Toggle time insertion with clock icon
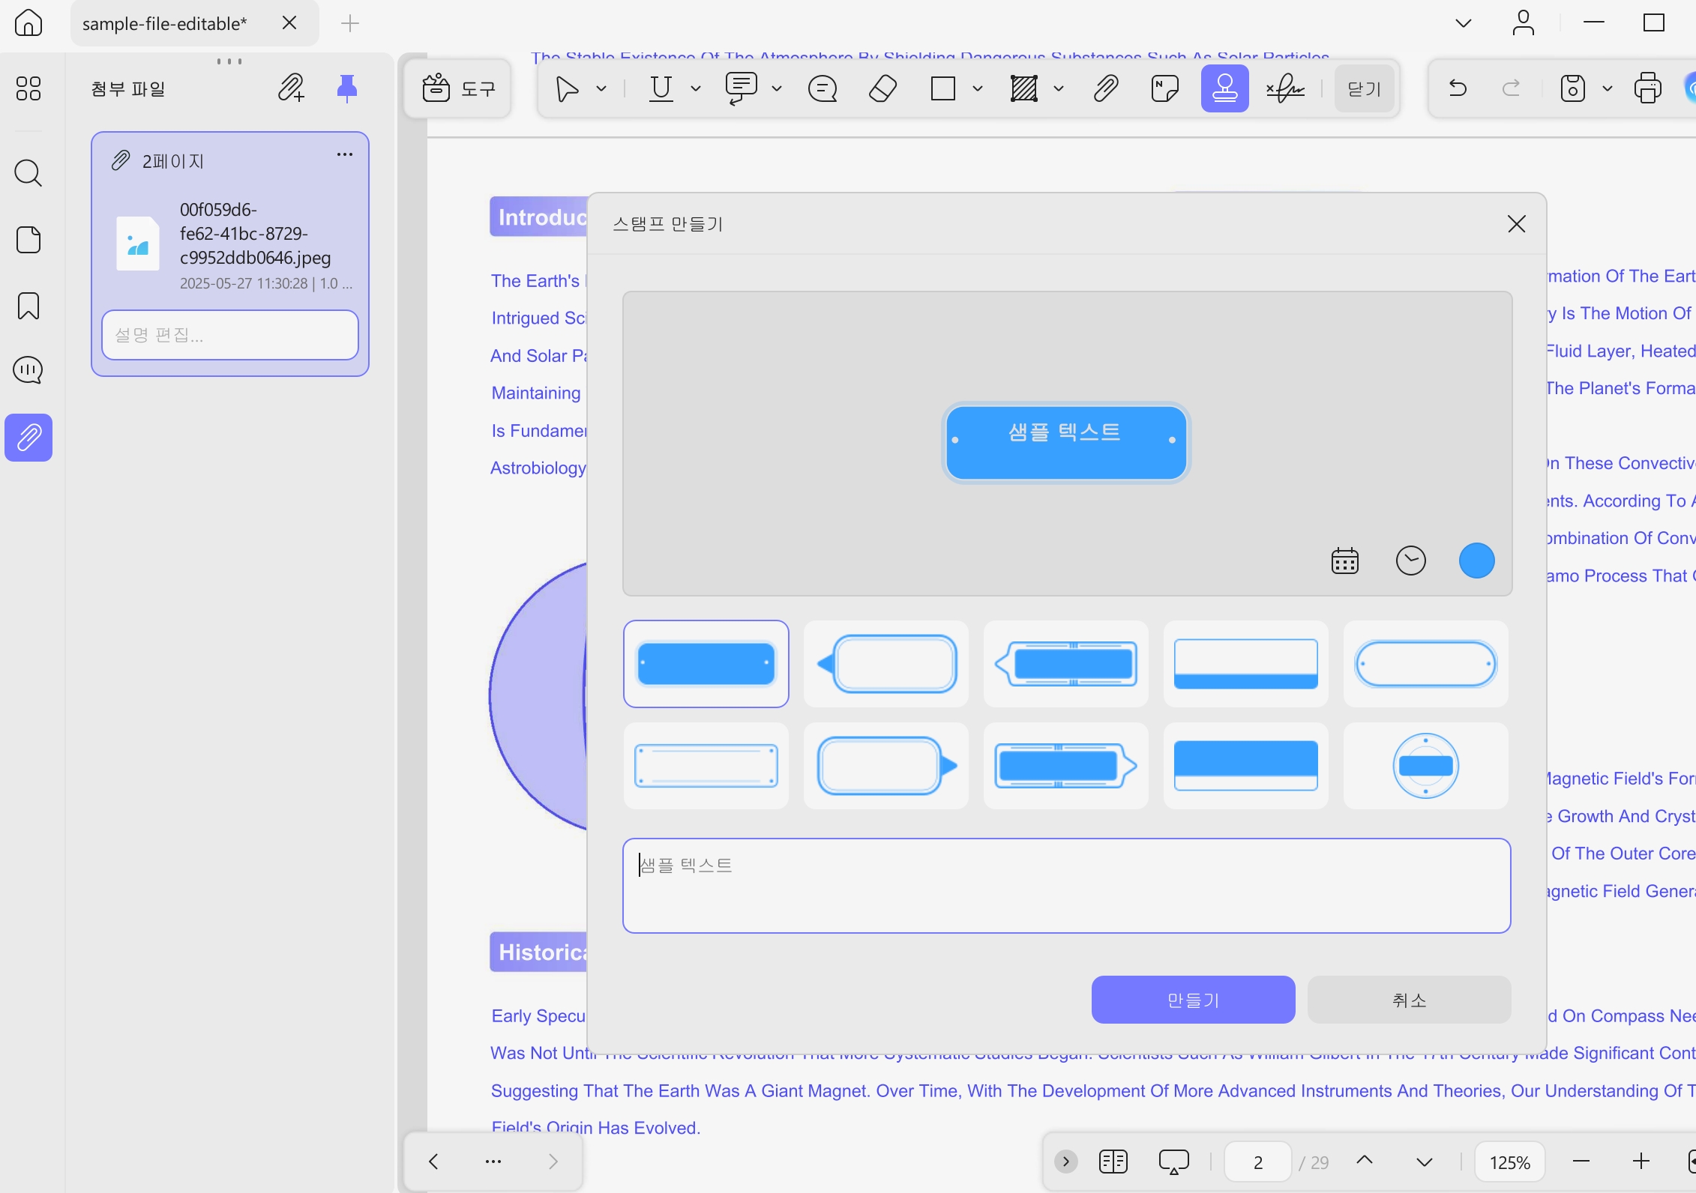 coord(1411,561)
